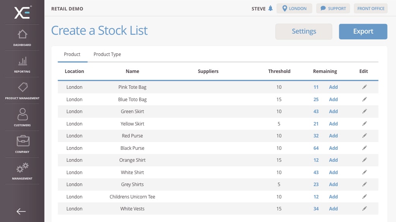Select the Product tab

[72, 54]
